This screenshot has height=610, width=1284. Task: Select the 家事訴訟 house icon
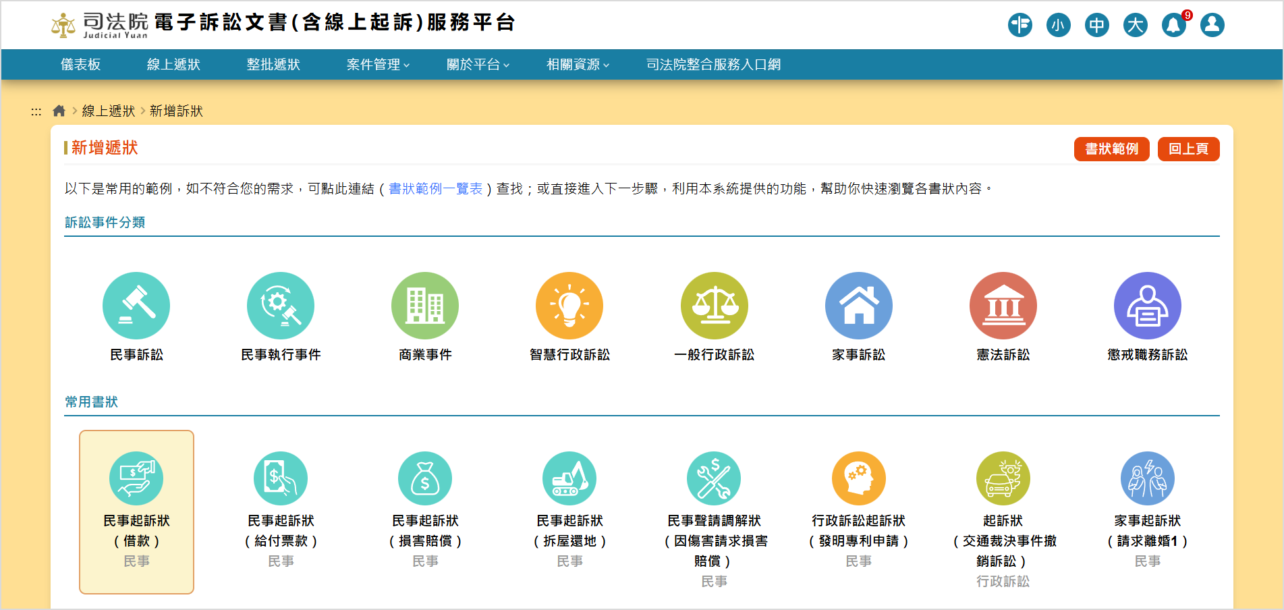[858, 306]
